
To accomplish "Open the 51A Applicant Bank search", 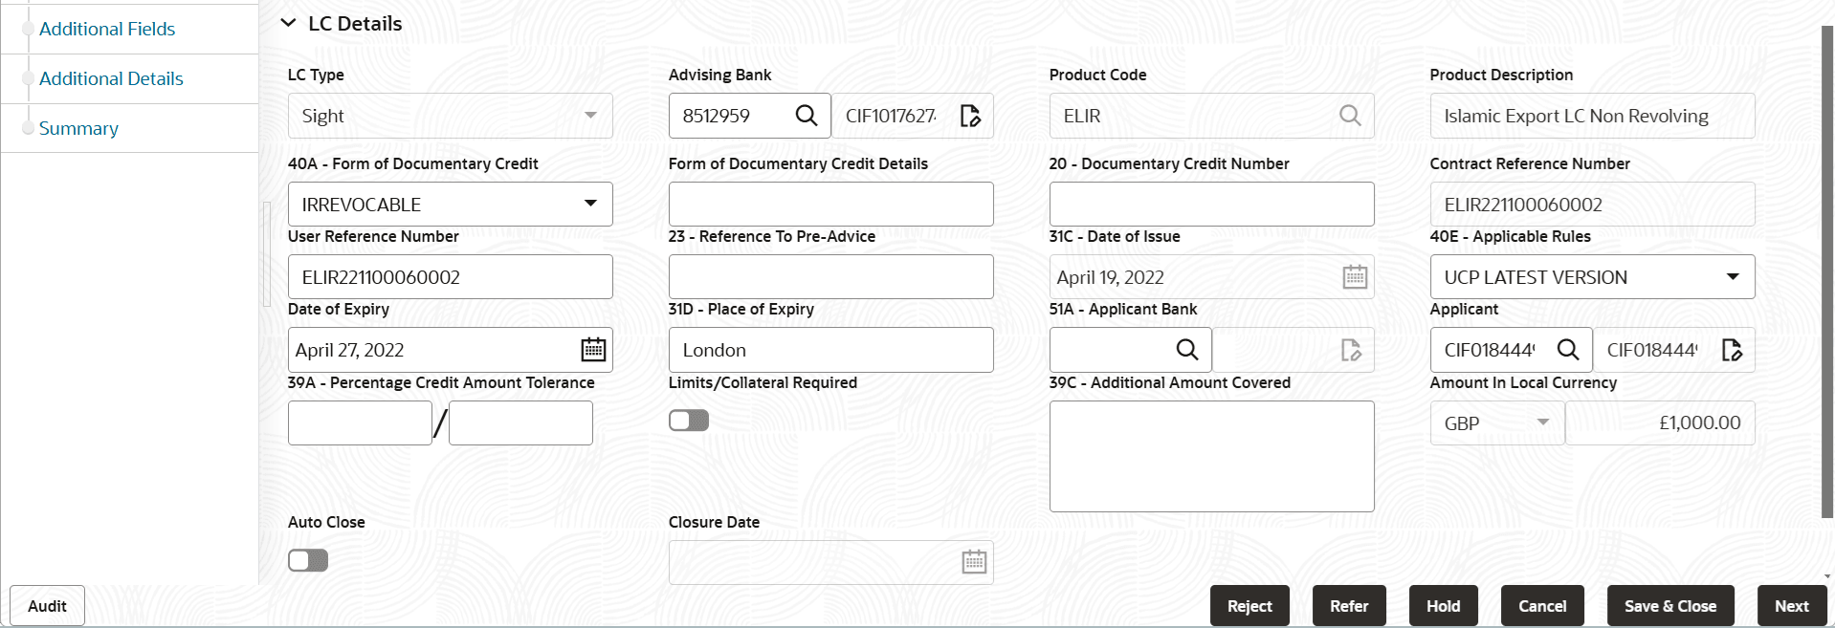I will tap(1187, 350).
